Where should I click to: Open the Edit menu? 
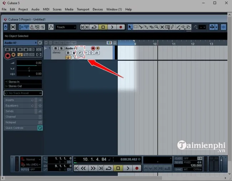pos(12,9)
